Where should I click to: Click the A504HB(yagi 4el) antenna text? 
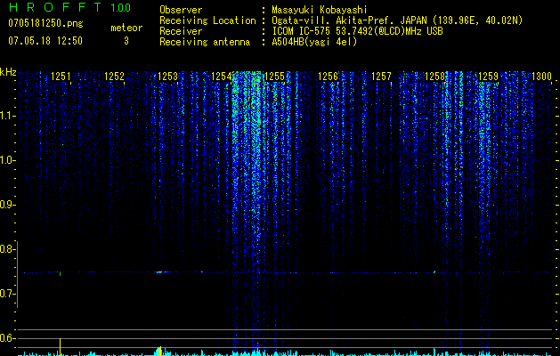point(314,42)
